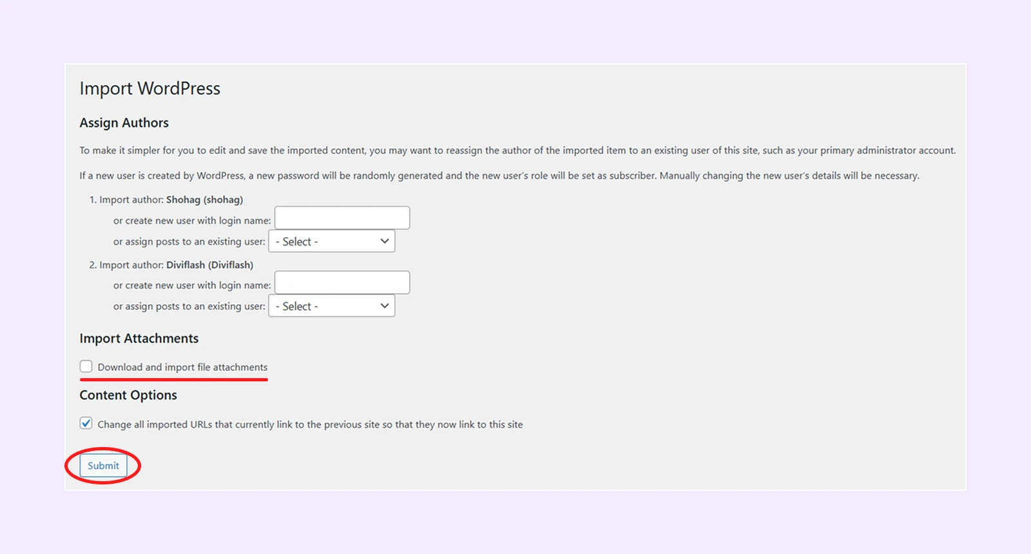Click the paragraph starting 'If a new user'
The image size is (1031, 554).
pos(499,176)
